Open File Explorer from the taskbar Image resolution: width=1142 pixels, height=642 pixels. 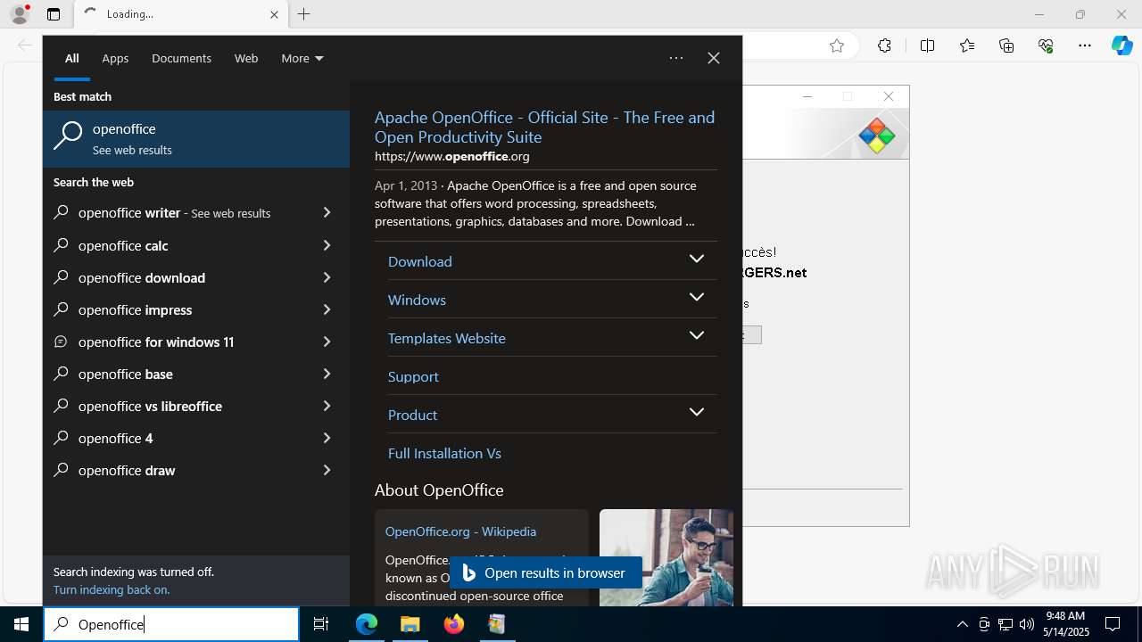coord(410,624)
